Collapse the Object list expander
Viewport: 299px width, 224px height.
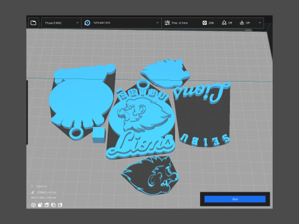[32, 186]
